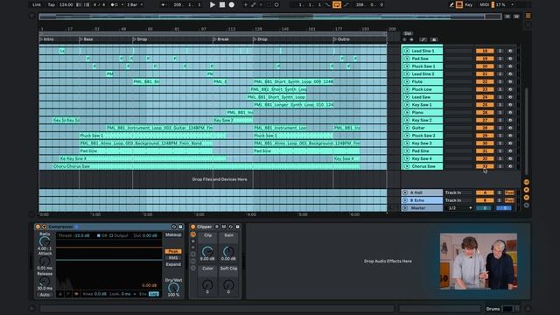560x315 pixels.
Task: Open the Key map mode
Action: 469,4
